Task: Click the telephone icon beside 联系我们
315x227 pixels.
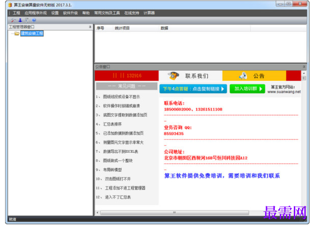Action: tap(173, 76)
